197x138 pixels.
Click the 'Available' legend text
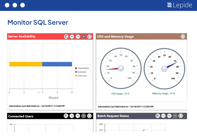click(82, 72)
